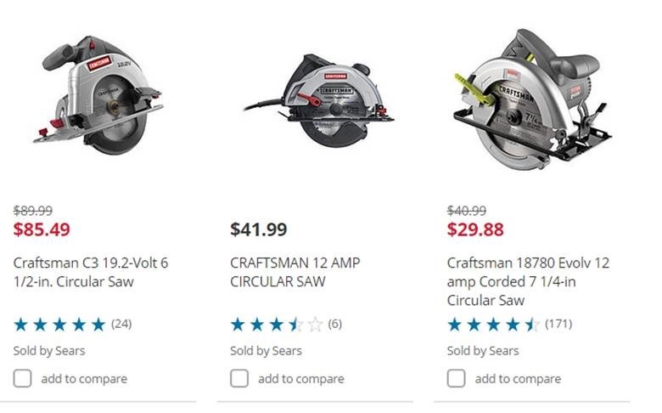Click five-star rating of Craftsman C3 saw
Screen dimensions: 662x413
59,324
